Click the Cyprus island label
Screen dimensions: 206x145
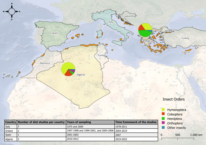click(x=186, y=52)
